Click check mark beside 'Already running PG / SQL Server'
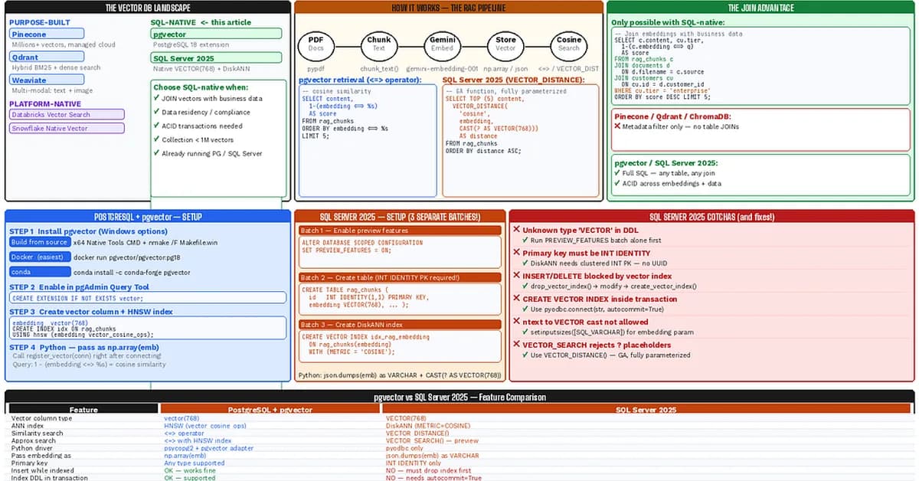 [156, 153]
